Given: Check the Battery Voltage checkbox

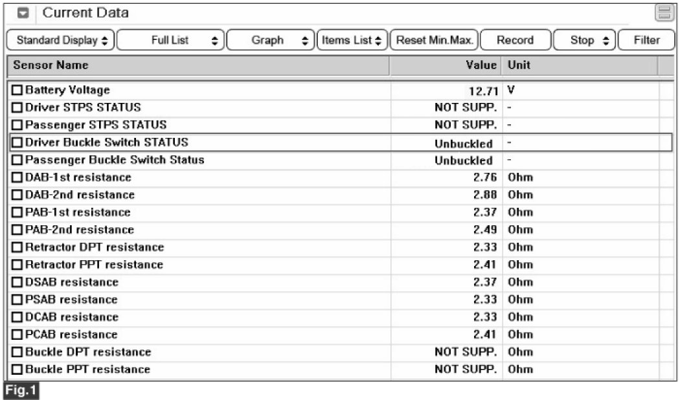Looking at the screenshot, I should click(x=17, y=91).
